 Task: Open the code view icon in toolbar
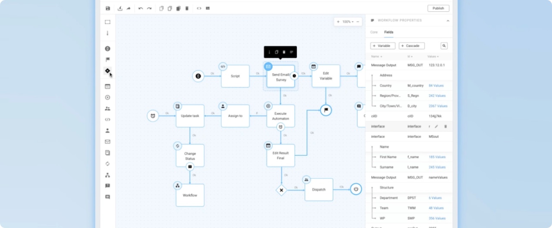coord(199,8)
